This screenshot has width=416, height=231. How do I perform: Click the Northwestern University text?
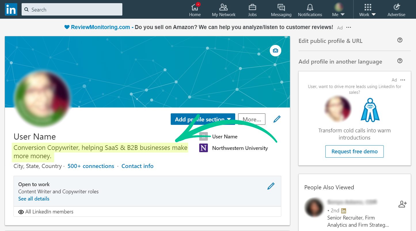point(240,148)
